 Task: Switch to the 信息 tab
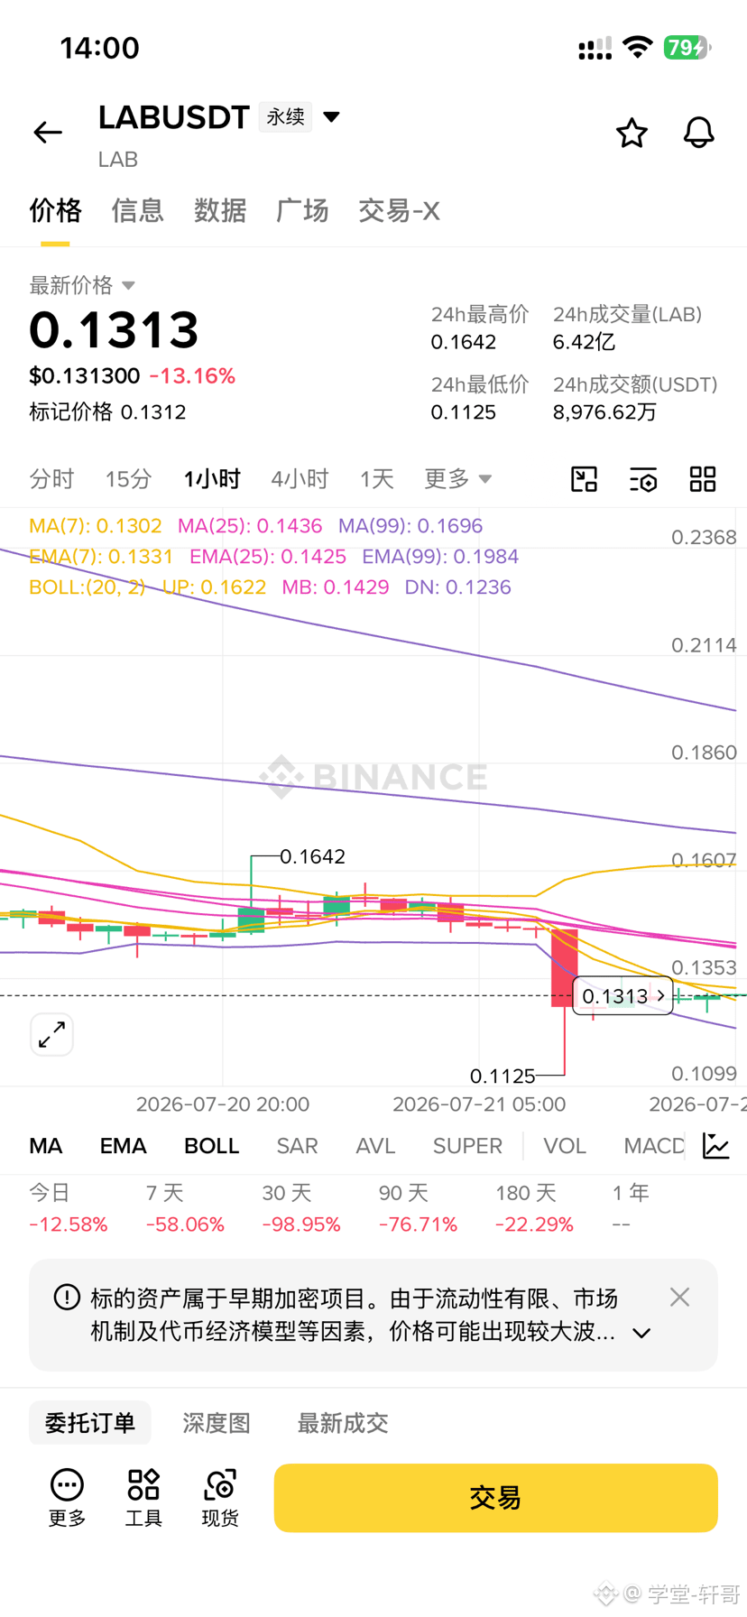tap(137, 210)
